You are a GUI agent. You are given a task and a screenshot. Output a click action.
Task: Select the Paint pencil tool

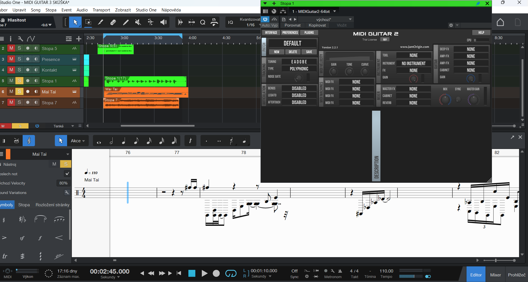click(126, 22)
